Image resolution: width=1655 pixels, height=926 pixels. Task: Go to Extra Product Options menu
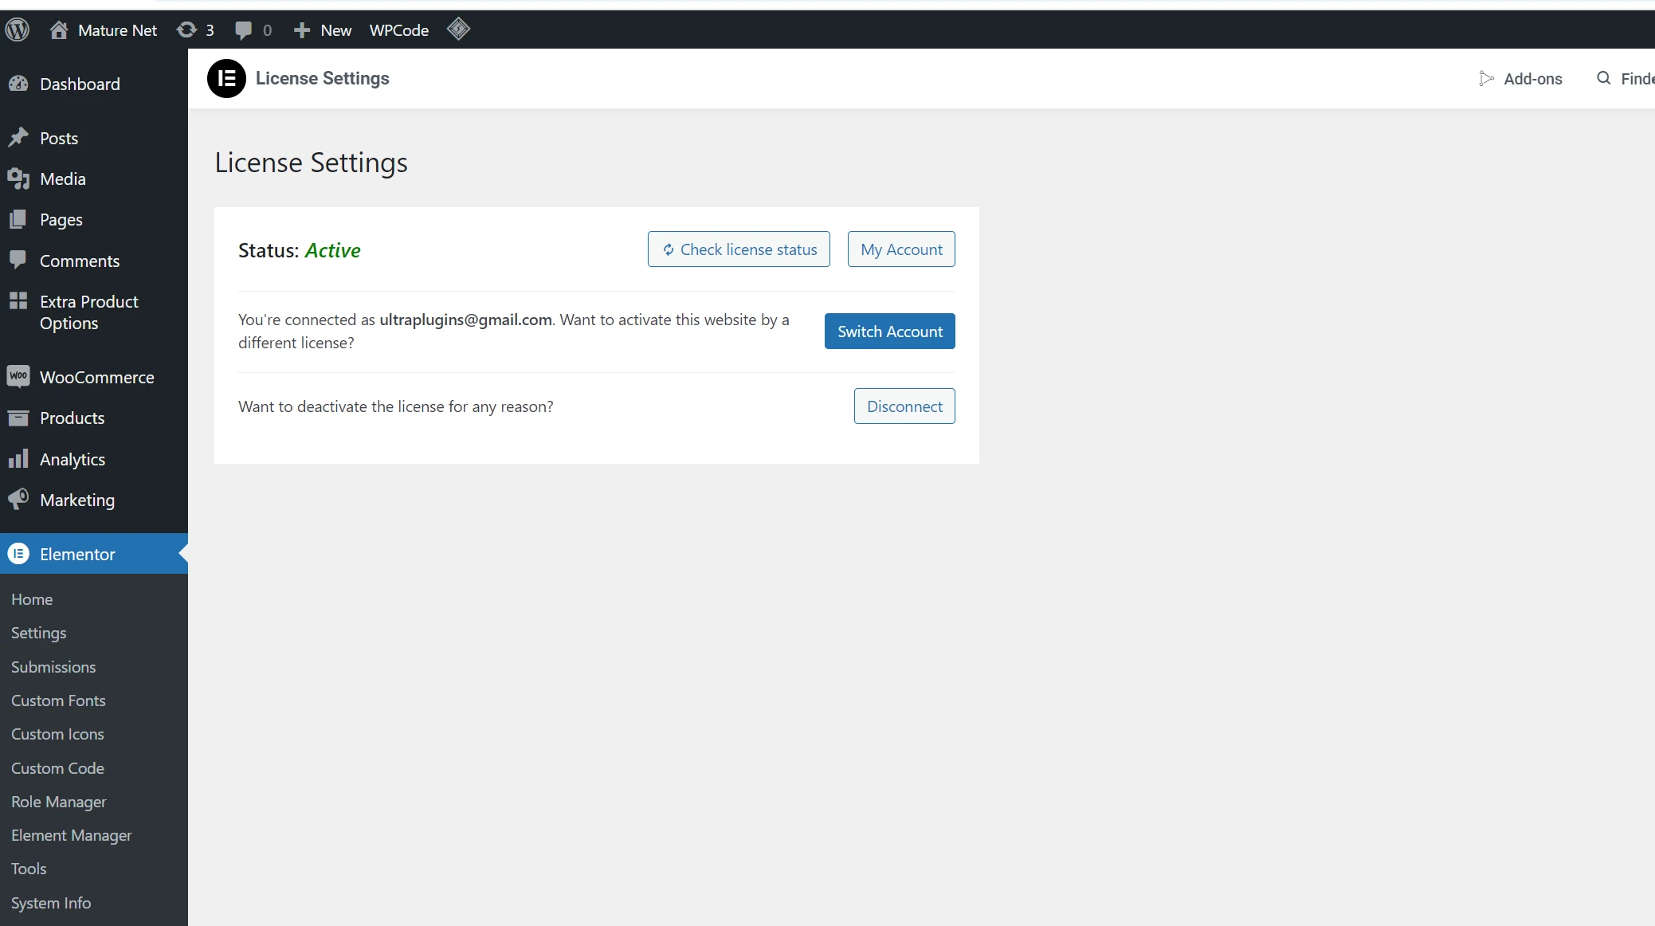(x=88, y=312)
